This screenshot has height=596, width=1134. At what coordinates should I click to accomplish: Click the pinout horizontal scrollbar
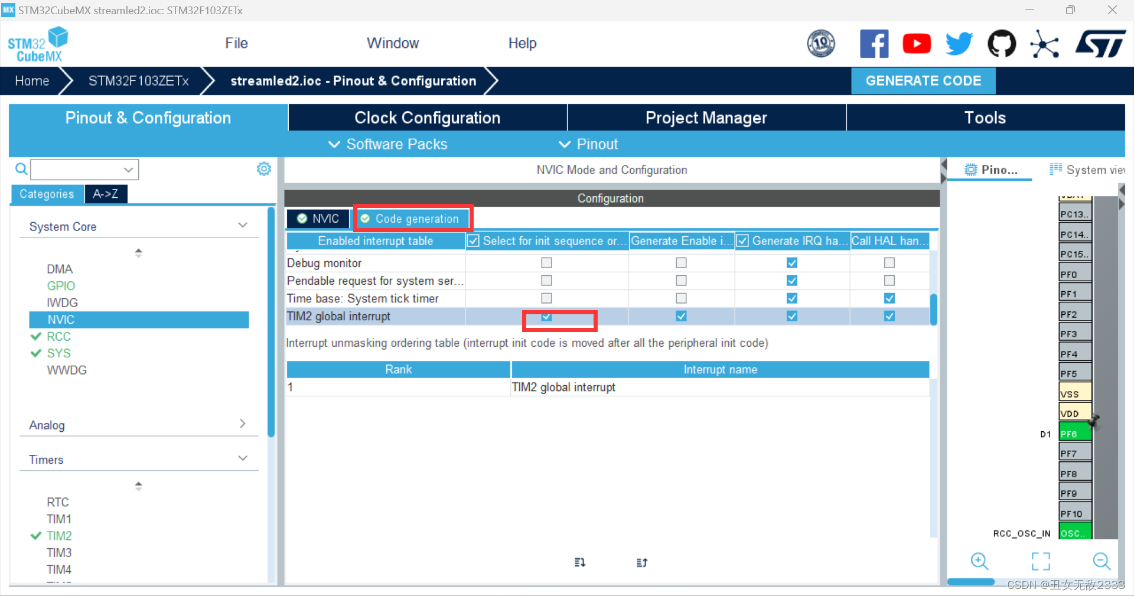[971, 582]
